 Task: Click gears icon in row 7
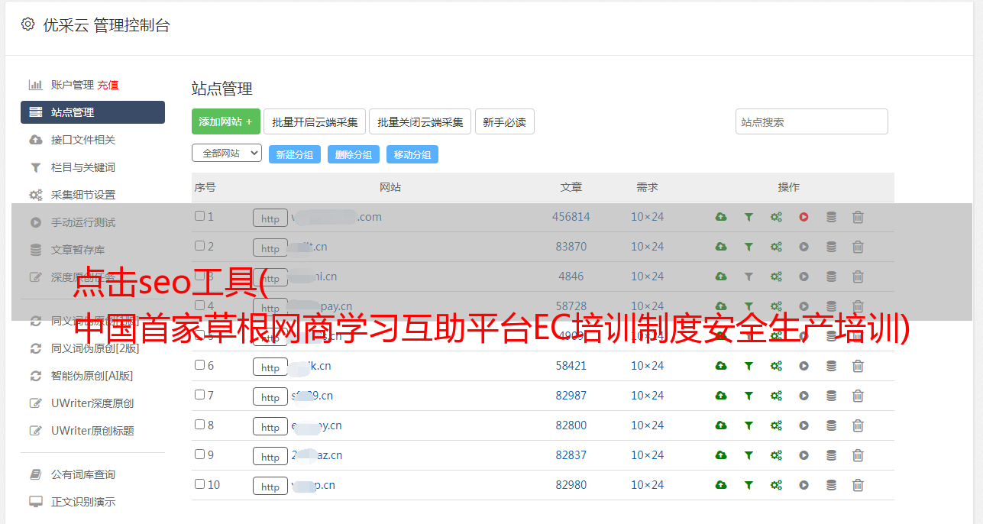tap(776, 396)
